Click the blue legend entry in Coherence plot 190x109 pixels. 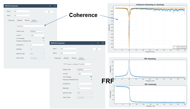(180, 47)
